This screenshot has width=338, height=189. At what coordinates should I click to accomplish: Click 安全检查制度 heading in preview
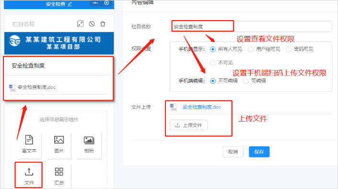(28, 66)
